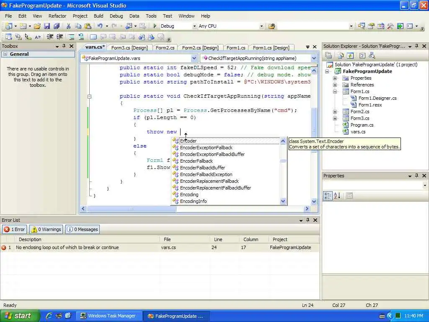
Task: Click the Find in Files icon
Action: 271,26
